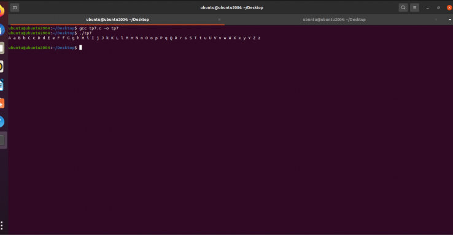The height and width of the screenshot is (235, 453).
Task: Open the terminal hamburger menu
Action: click(414, 8)
